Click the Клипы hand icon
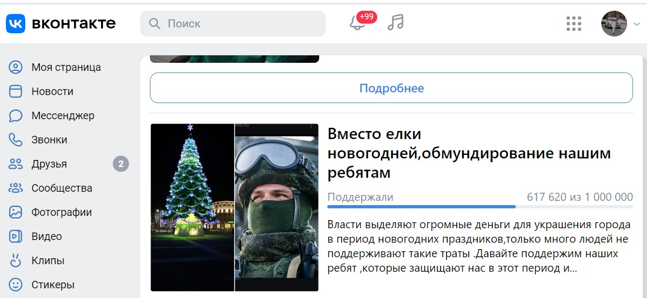Screen dimensions: 647x298 (16, 261)
